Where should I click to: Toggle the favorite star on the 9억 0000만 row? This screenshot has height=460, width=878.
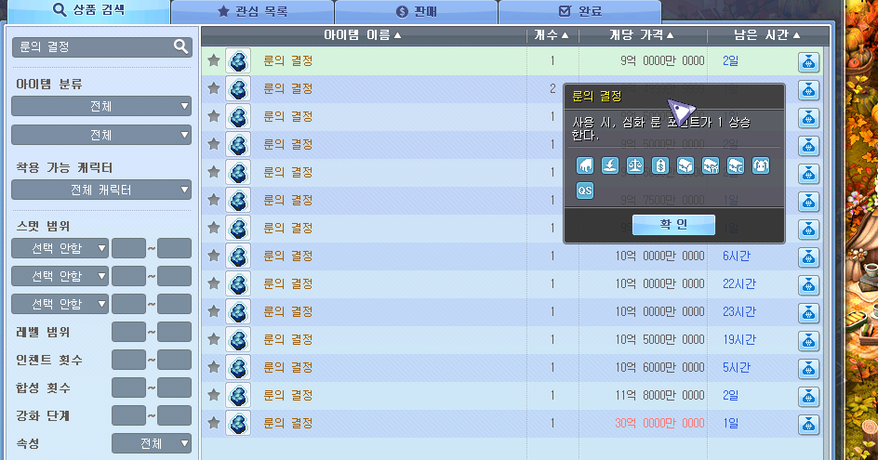(213, 60)
